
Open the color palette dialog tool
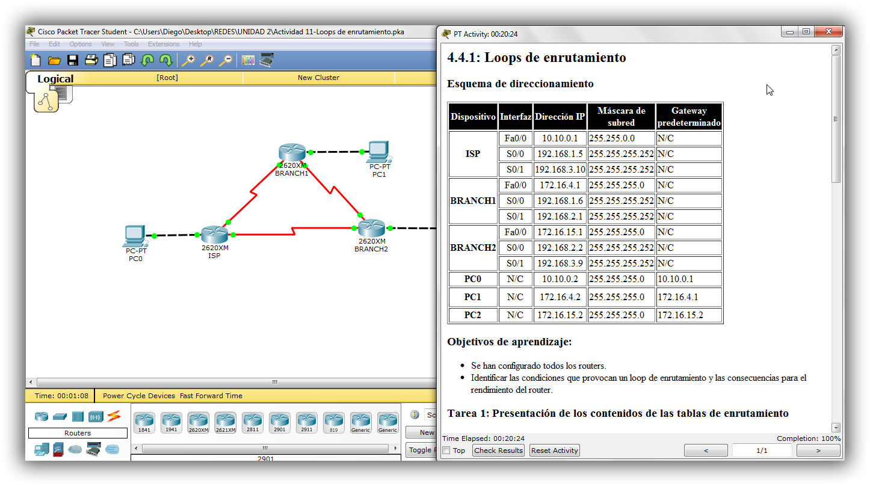pos(247,60)
